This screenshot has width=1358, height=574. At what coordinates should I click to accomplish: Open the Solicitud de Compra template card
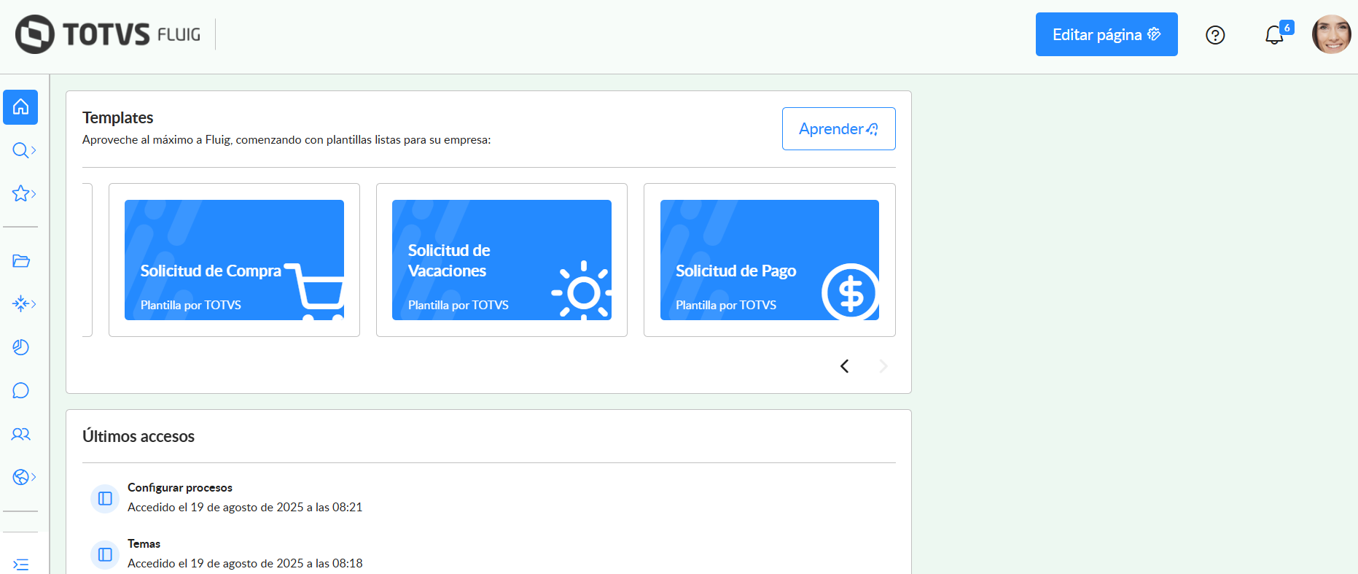234,260
